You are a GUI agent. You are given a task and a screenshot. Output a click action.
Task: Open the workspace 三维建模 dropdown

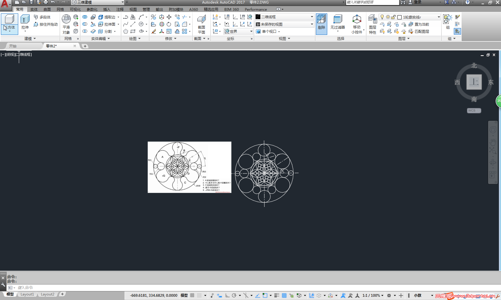[x=98, y=2]
